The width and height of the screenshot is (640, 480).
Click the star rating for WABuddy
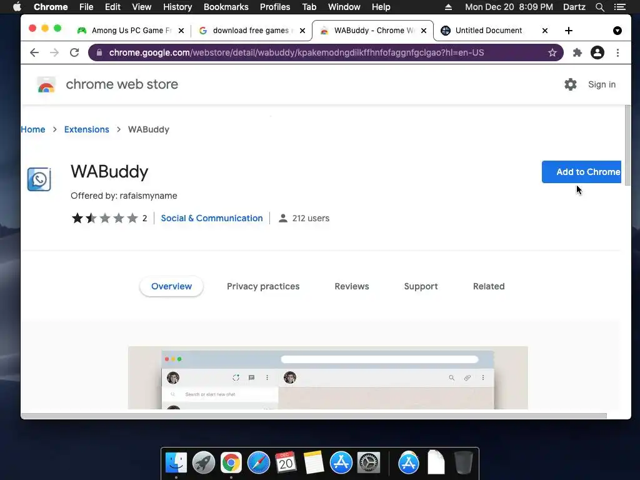click(x=105, y=218)
